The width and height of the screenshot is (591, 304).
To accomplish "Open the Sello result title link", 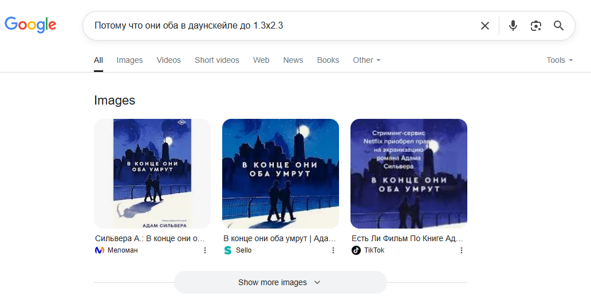I will pos(279,238).
